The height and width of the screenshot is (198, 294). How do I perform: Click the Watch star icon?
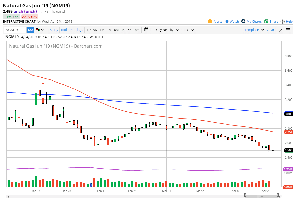[227, 21]
